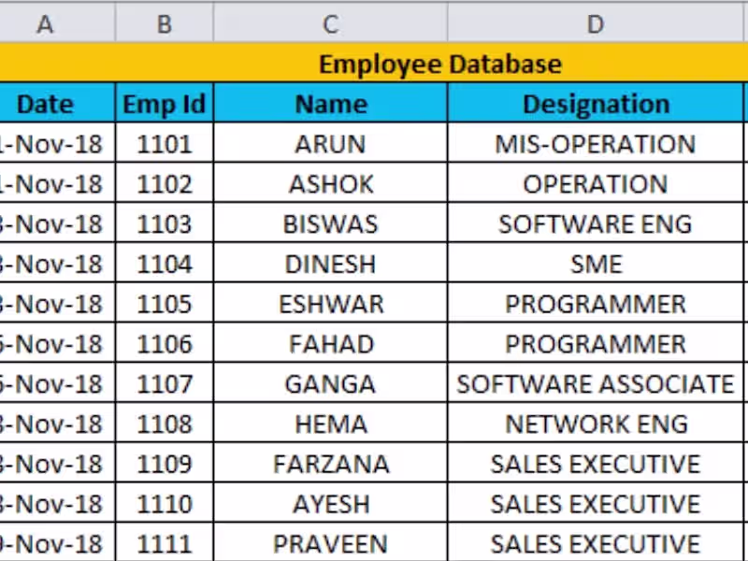Select the Designation header cell

(x=595, y=104)
